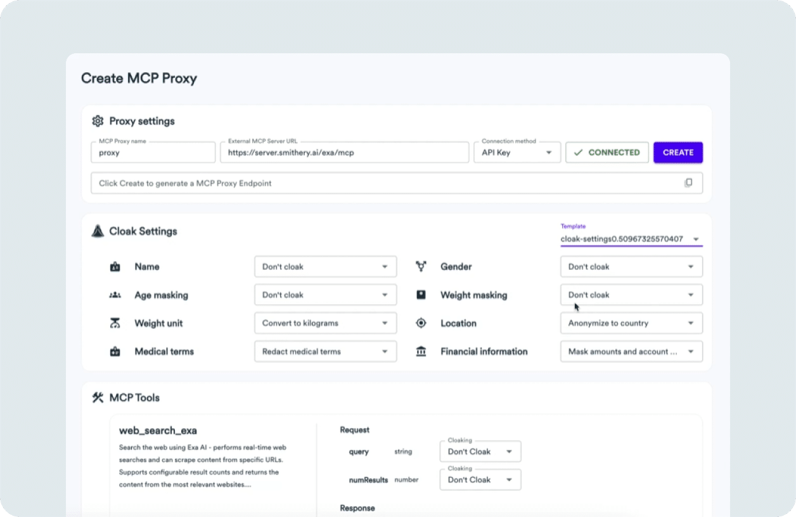Open the Connection method dropdown

pos(517,153)
